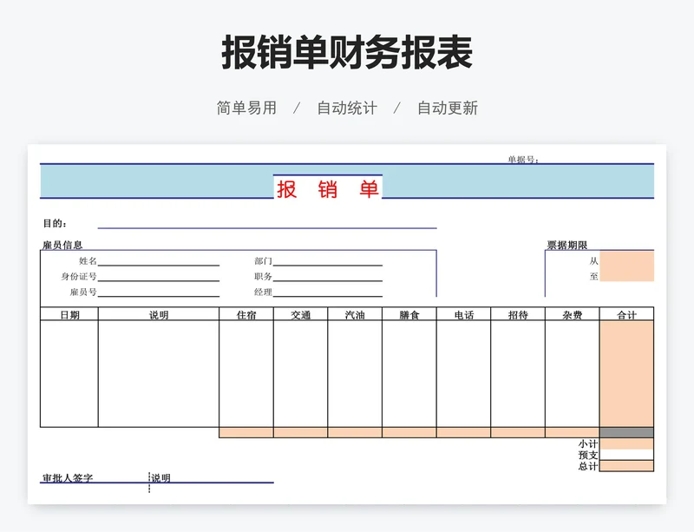
Task: Click the 经理 manager input line
Action: tap(328, 292)
